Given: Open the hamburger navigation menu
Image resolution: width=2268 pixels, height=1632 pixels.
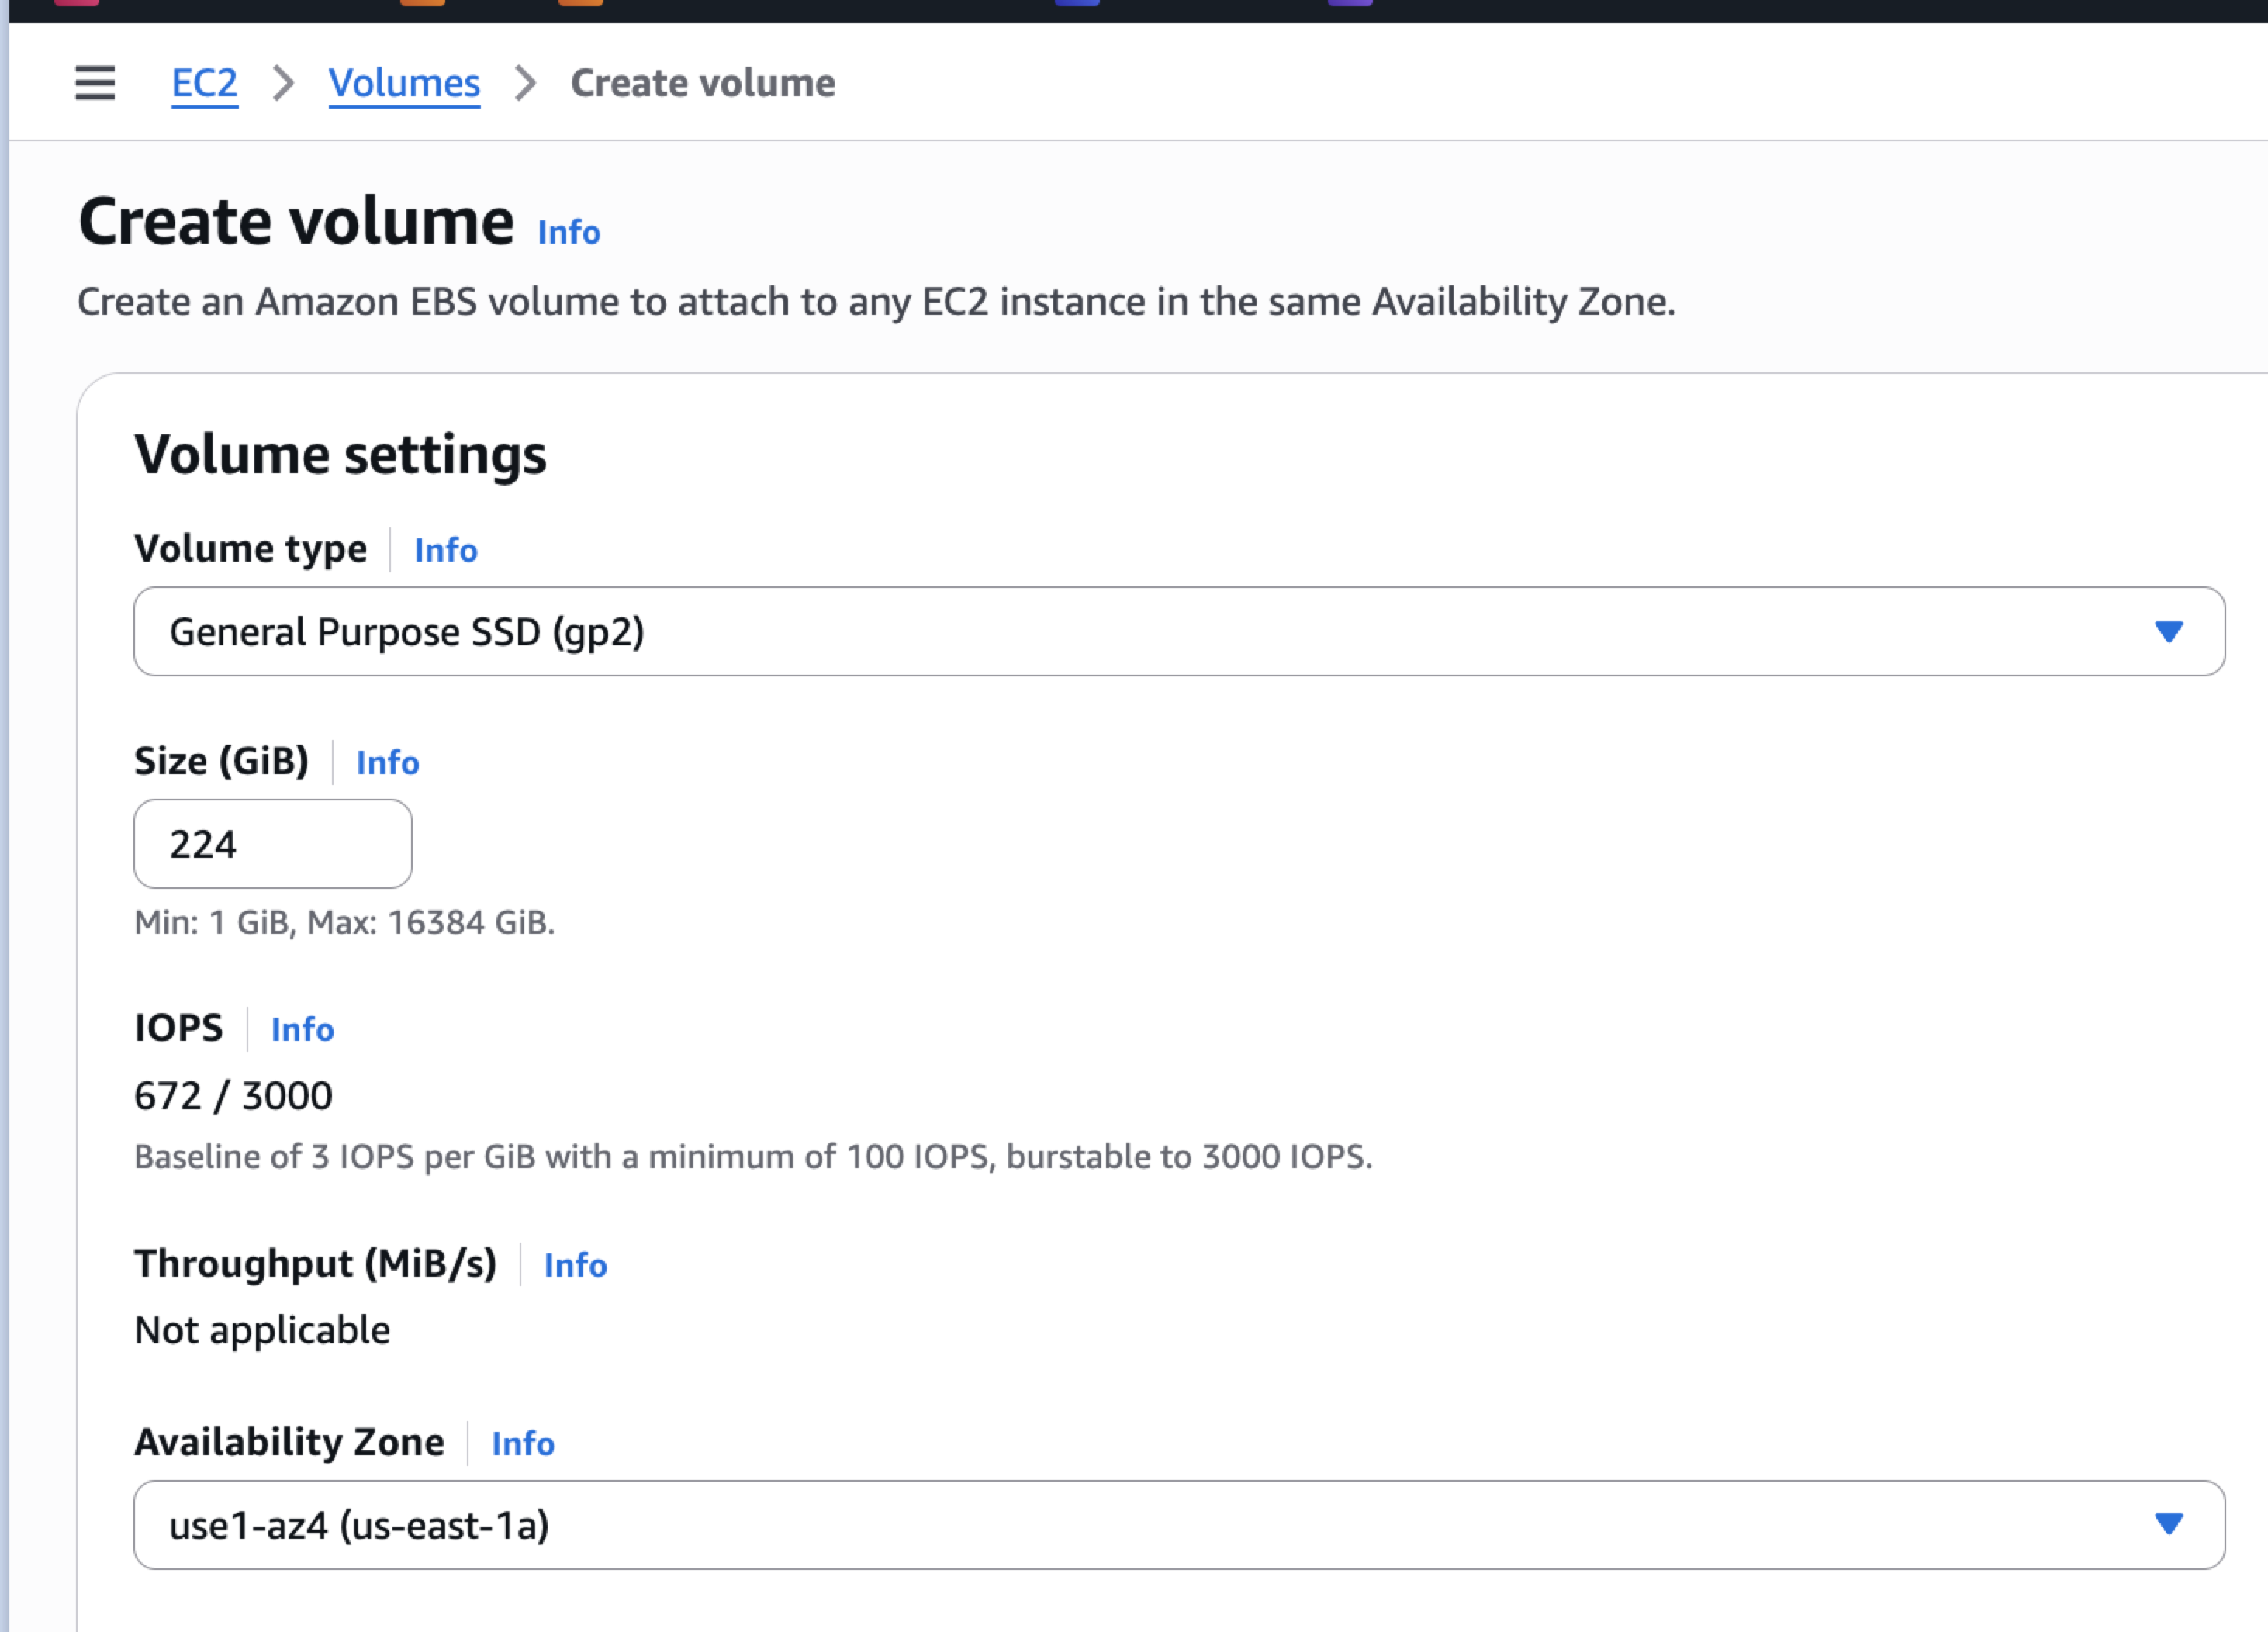Looking at the screenshot, I should pos(95,83).
